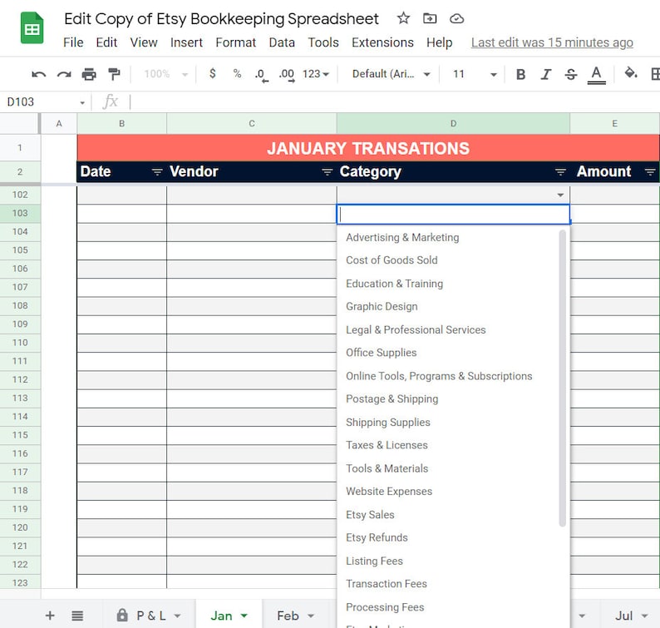The image size is (660, 628).
Task: Open the View menu
Action: coord(144,42)
